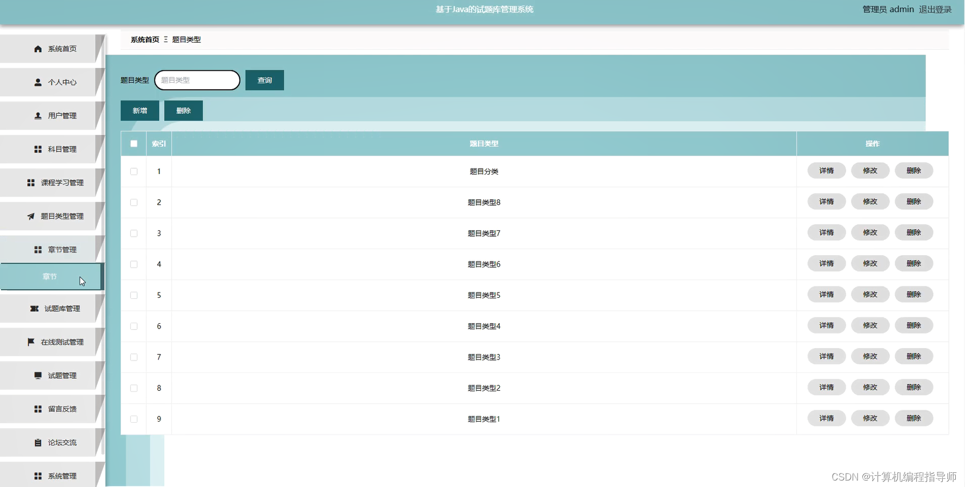Check the box for row 题目类型8
This screenshot has height=487, width=965.
pos(134,202)
